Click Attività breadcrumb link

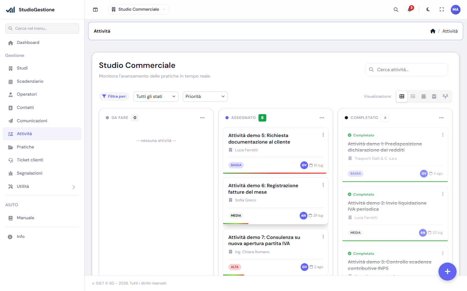point(450,31)
